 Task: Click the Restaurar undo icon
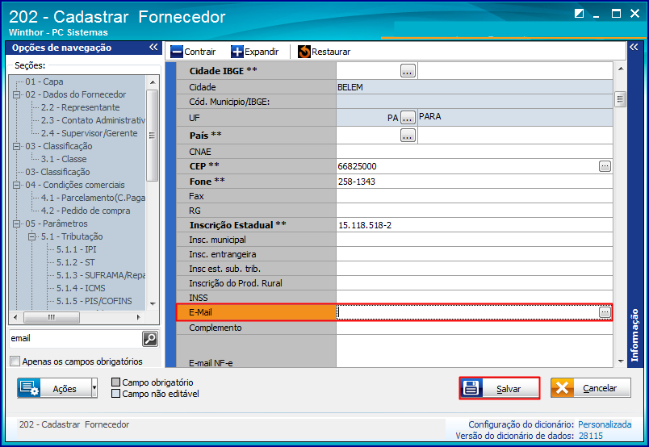[x=304, y=52]
